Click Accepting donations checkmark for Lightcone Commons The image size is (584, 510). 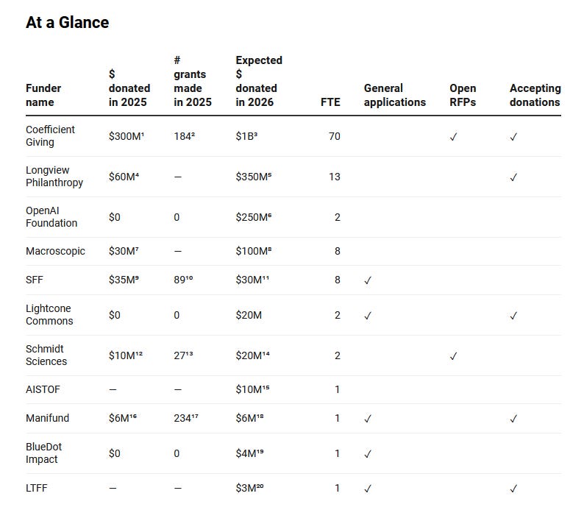[513, 316]
